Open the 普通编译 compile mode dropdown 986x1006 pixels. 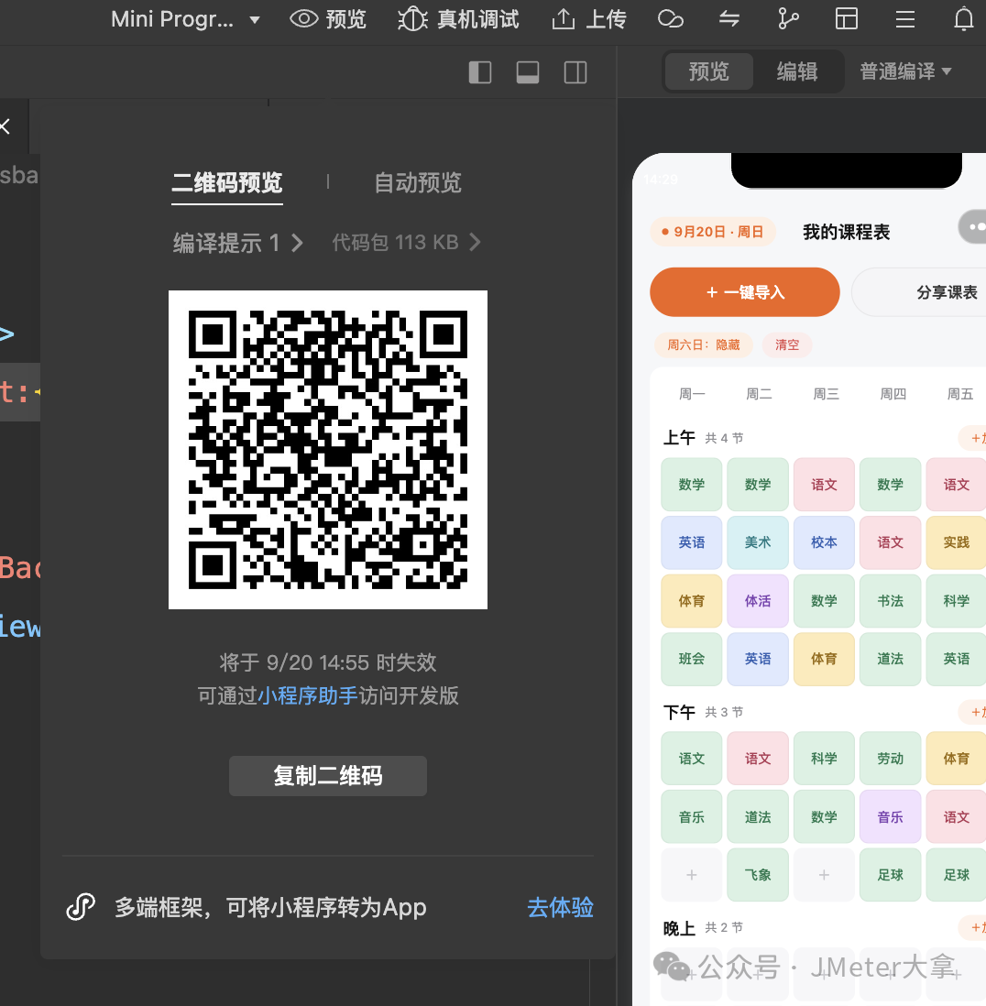pos(905,71)
